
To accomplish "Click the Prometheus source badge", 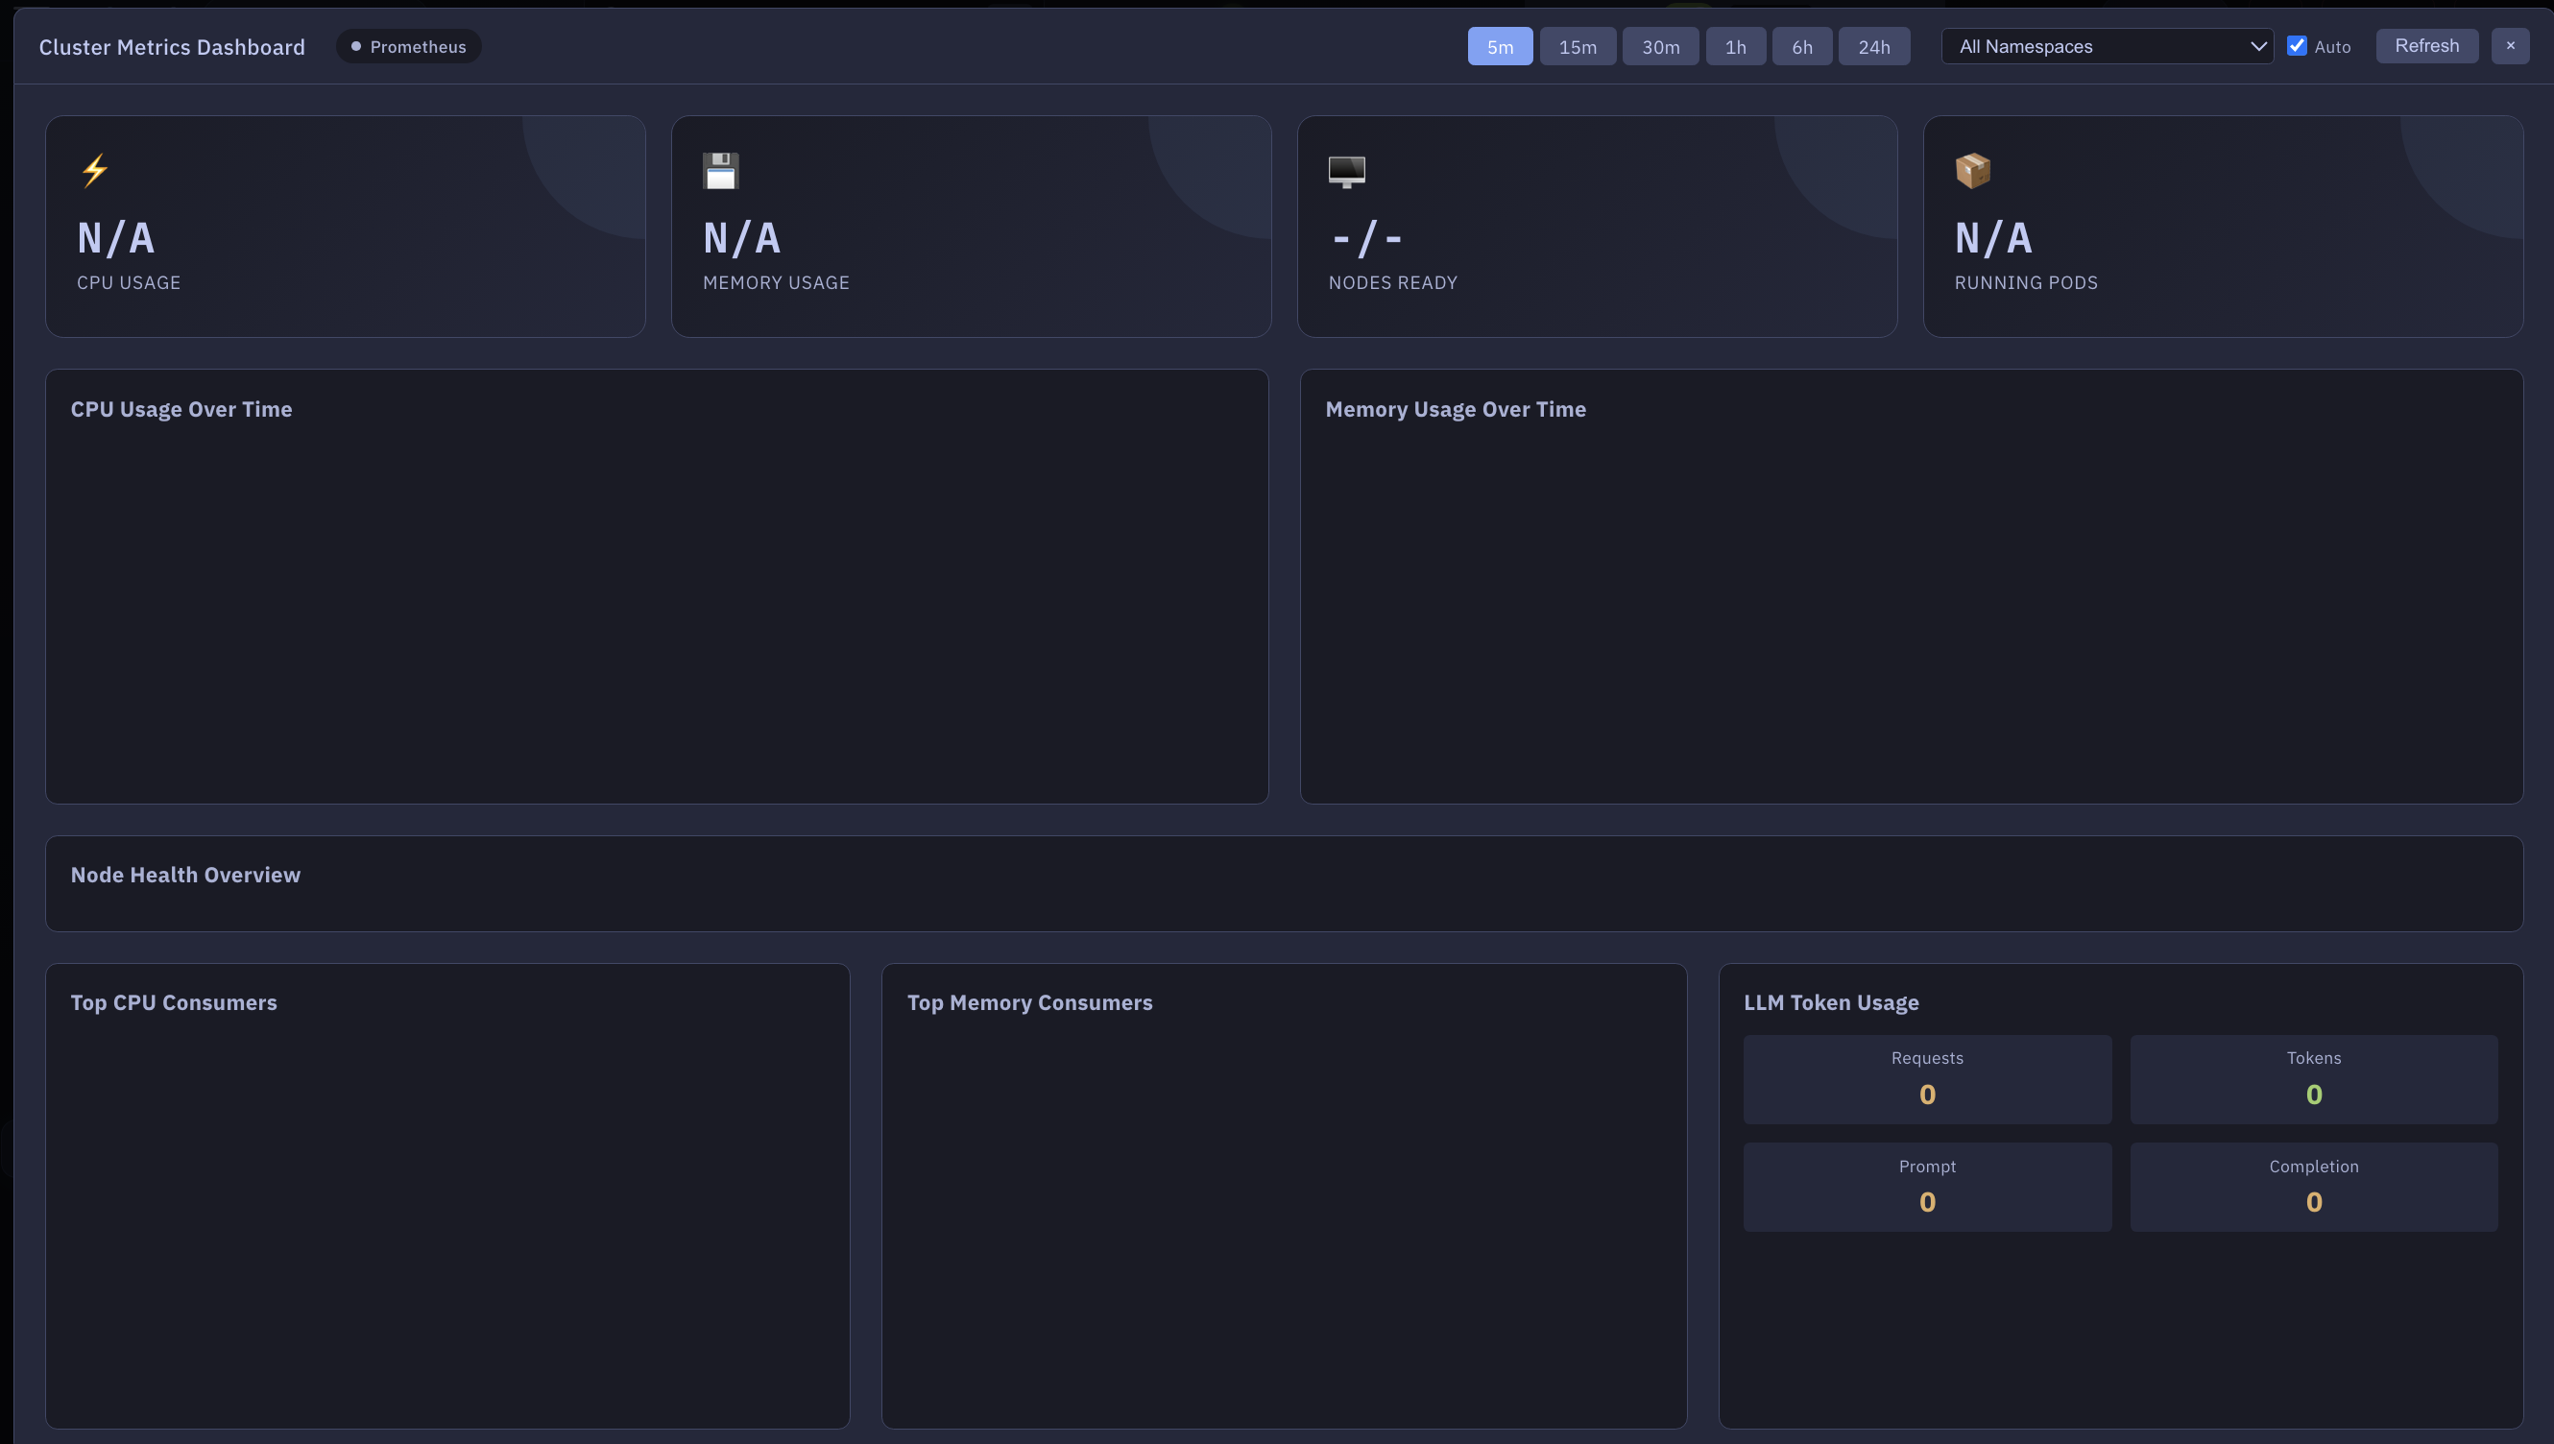I will pyautogui.click(x=408, y=46).
